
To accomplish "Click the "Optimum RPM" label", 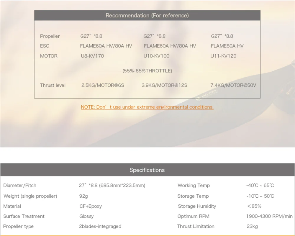I will (x=194, y=216).
